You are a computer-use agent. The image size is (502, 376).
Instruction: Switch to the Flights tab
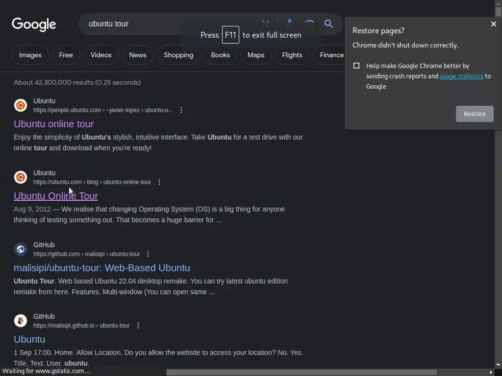[292, 55]
